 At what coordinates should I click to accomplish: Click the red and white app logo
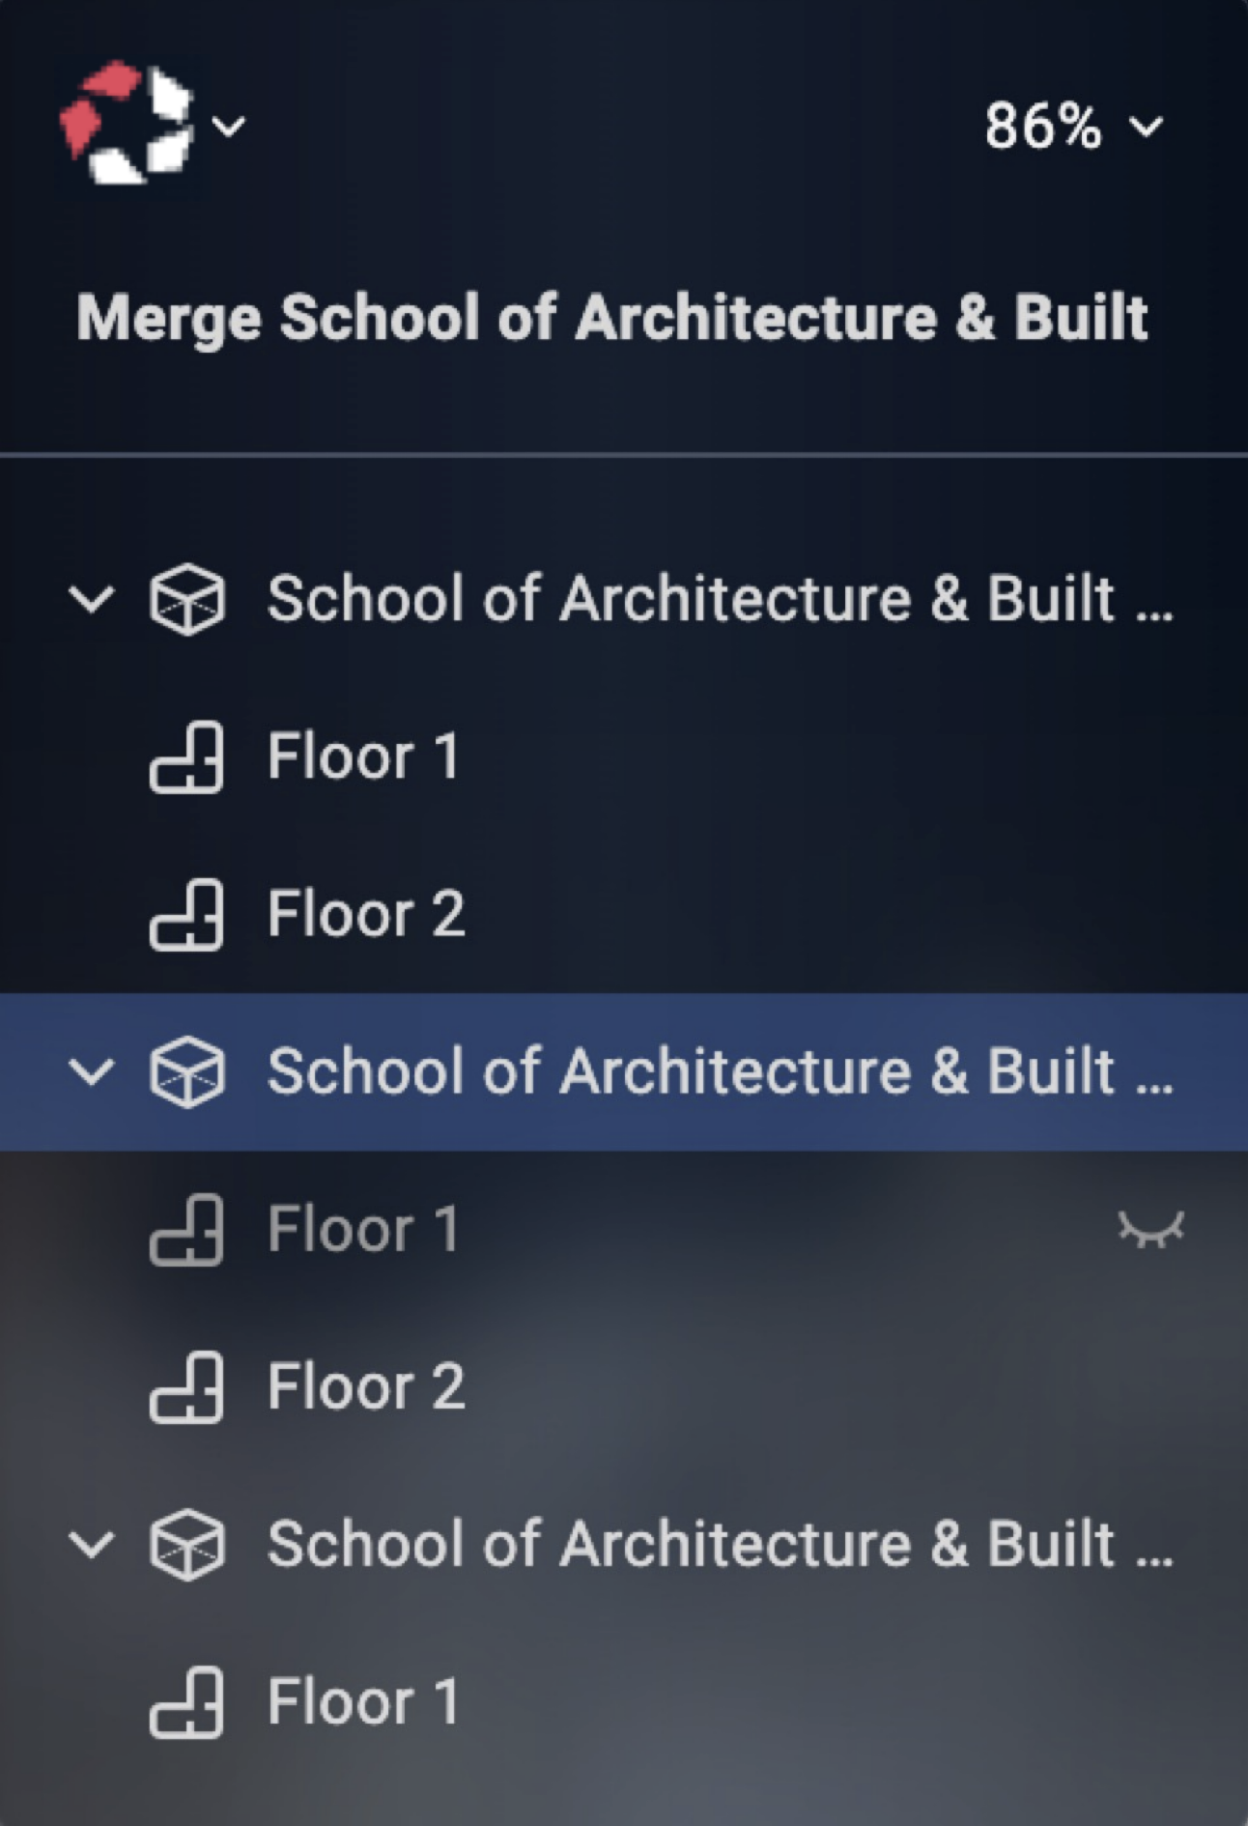[x=127, y=123]
